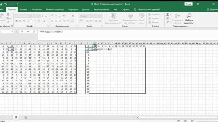Viewport: 218px width, 122px height.
Task: Click inside the formula bar text
Action: click(x=51, y=32)
